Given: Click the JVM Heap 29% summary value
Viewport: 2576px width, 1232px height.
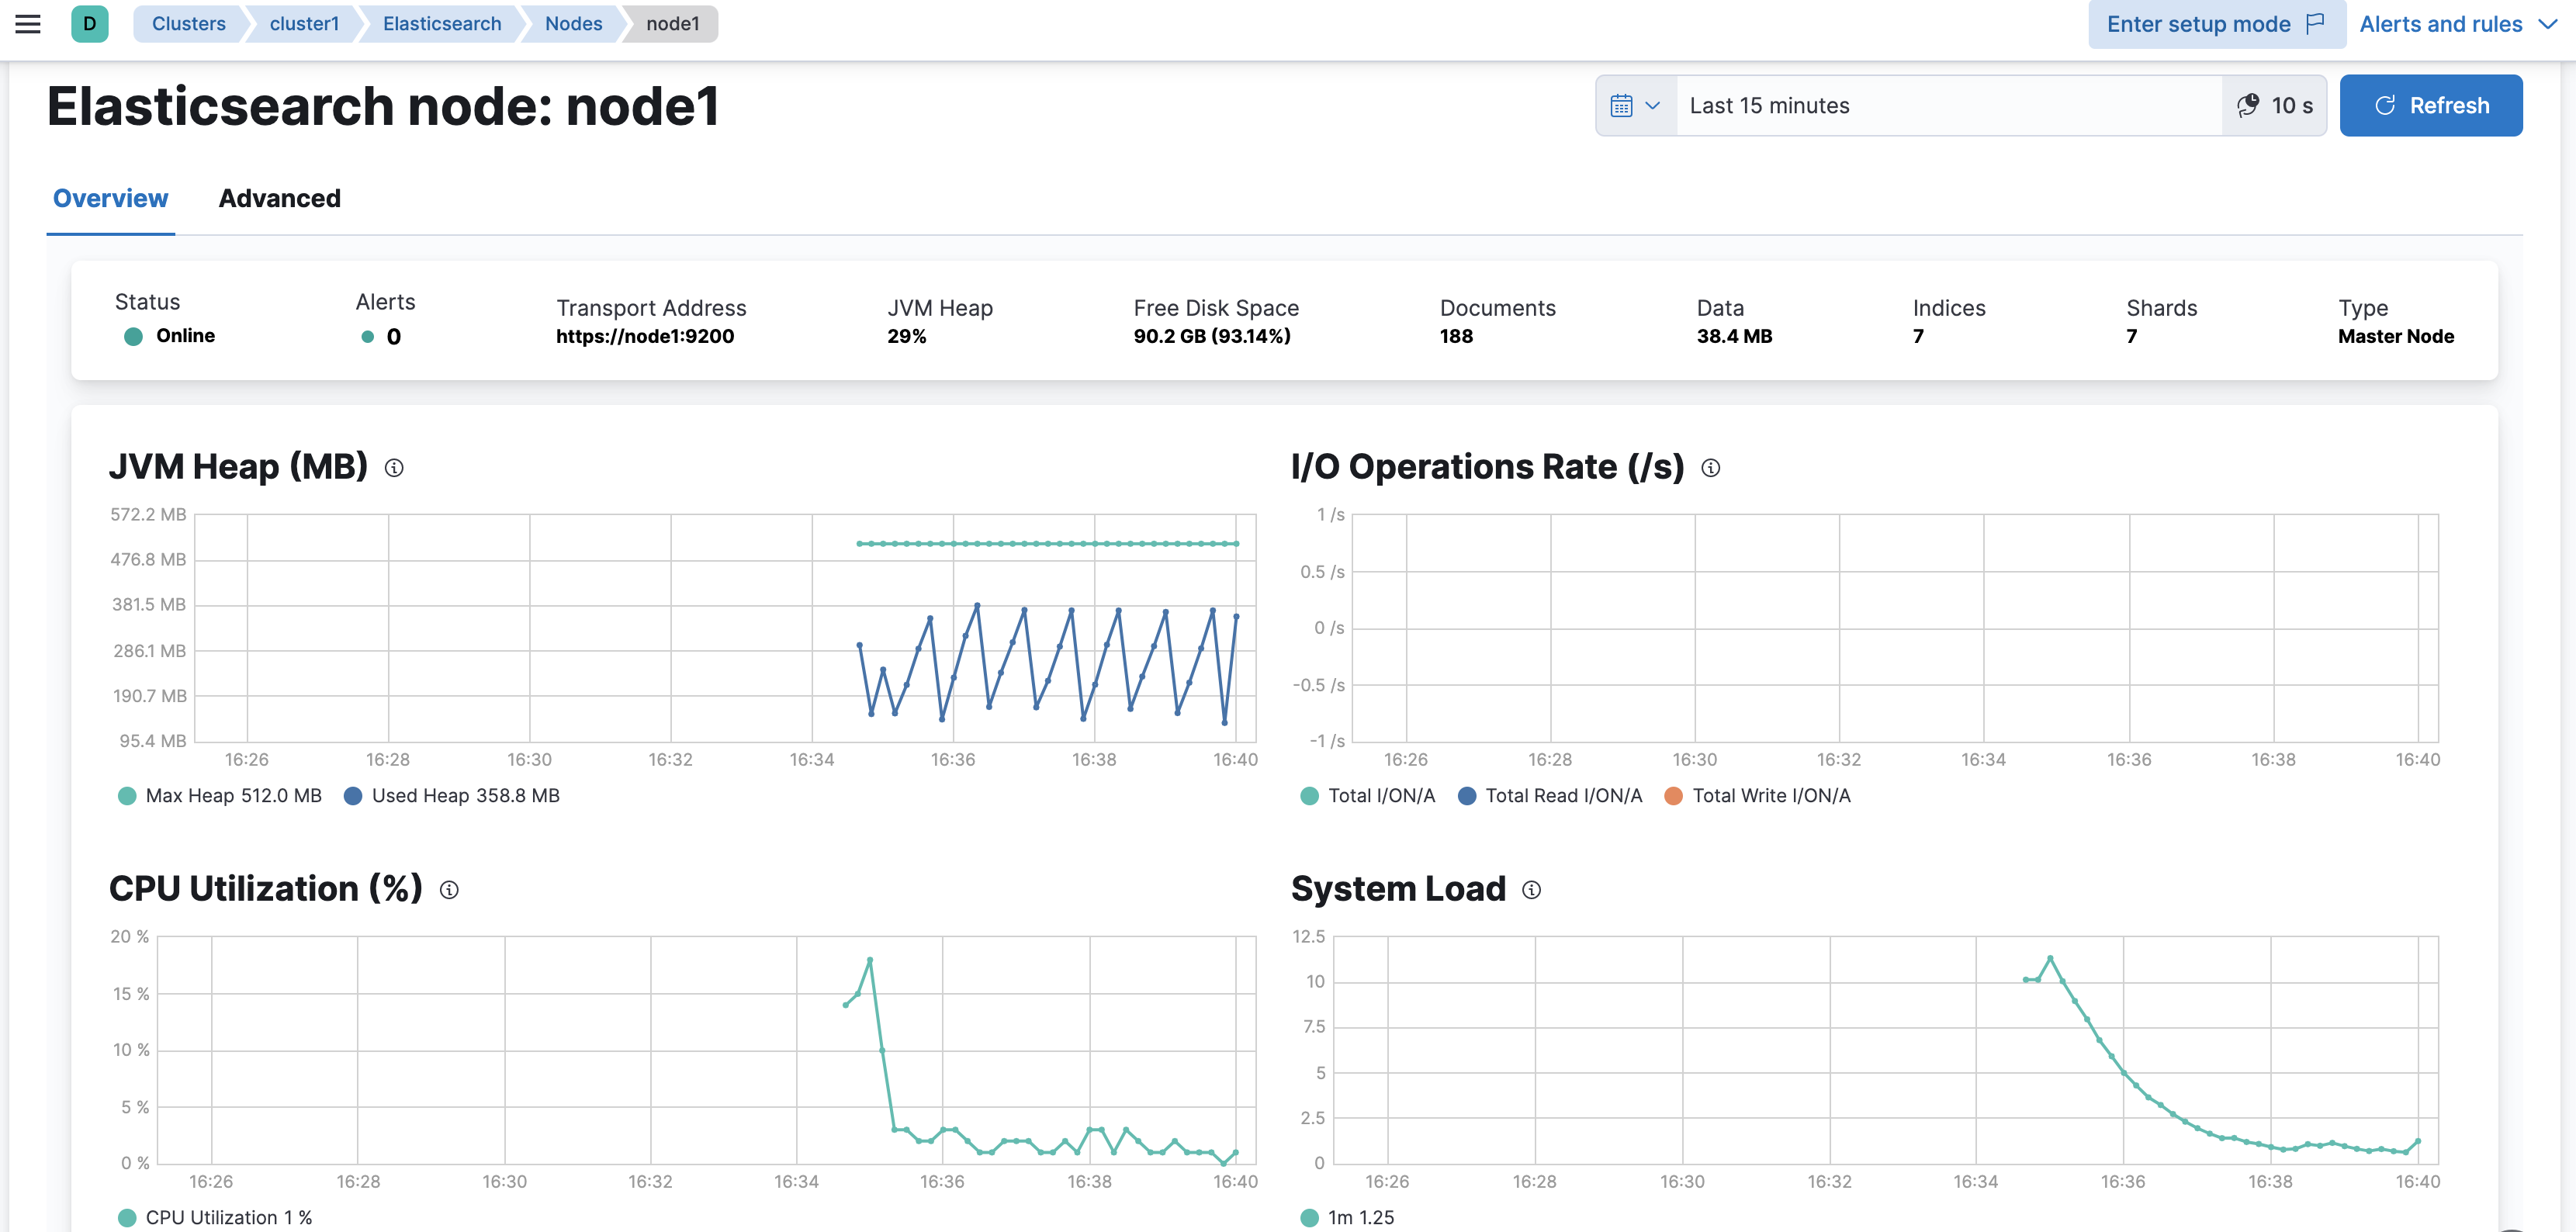Looking at the screenshot, I should [x=906, y=337].
